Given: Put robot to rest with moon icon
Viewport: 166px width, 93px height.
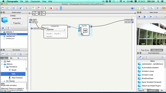Looking at the screenshot, I should click(x=152, y=8).
